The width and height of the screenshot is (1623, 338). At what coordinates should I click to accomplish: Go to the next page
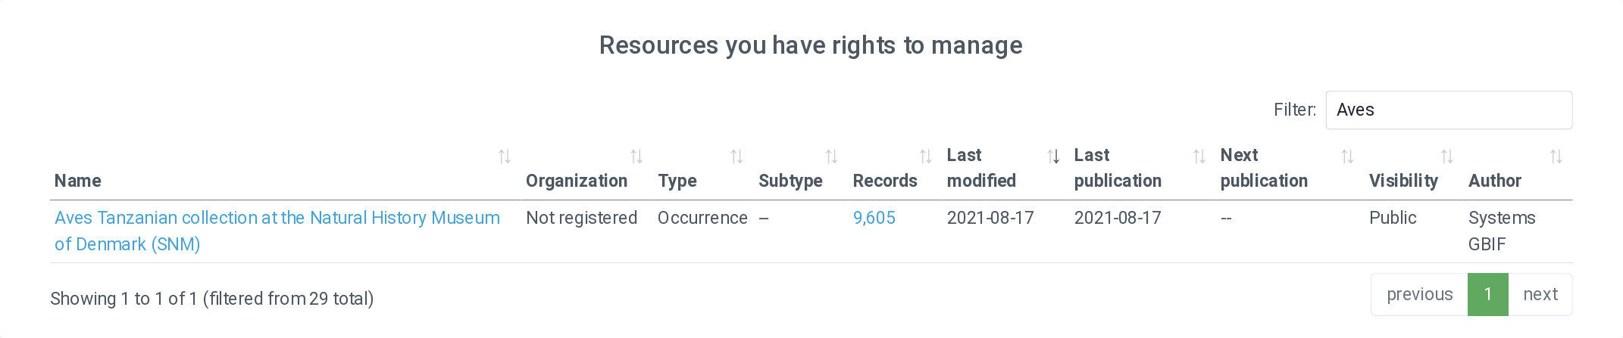coord(1540,295)
